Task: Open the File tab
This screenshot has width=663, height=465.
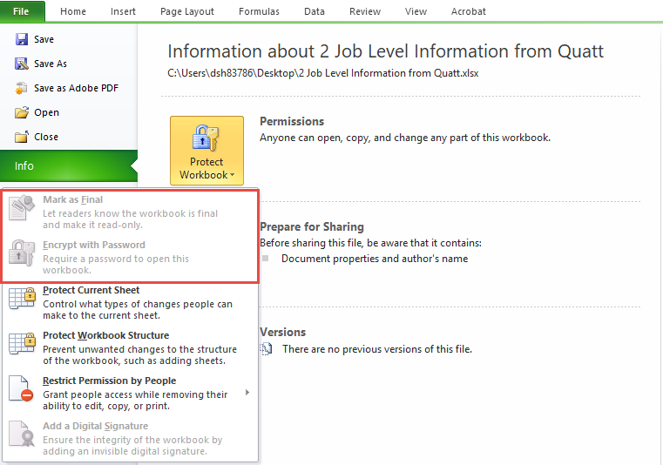Action: (x=21, y=11)
